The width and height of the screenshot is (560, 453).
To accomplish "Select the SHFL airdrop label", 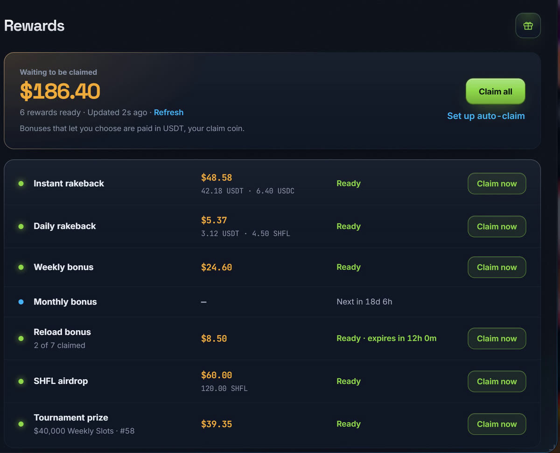I will coord(61,381).
